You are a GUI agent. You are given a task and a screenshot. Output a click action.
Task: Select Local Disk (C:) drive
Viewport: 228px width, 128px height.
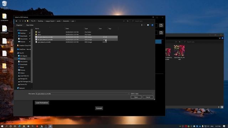[x=24, y=76]
